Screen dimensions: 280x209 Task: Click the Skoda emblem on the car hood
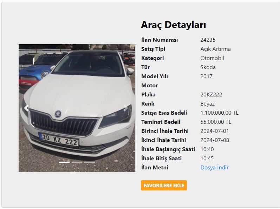58,114
